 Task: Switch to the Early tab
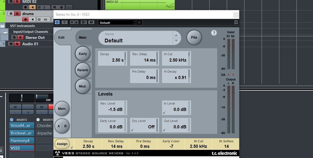(x=83, y=54)
